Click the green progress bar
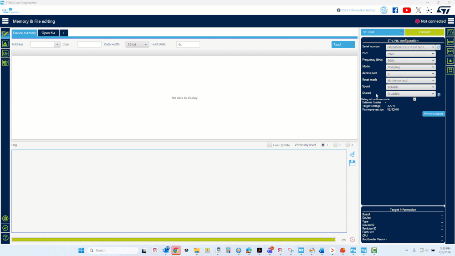 coord(174,240)
